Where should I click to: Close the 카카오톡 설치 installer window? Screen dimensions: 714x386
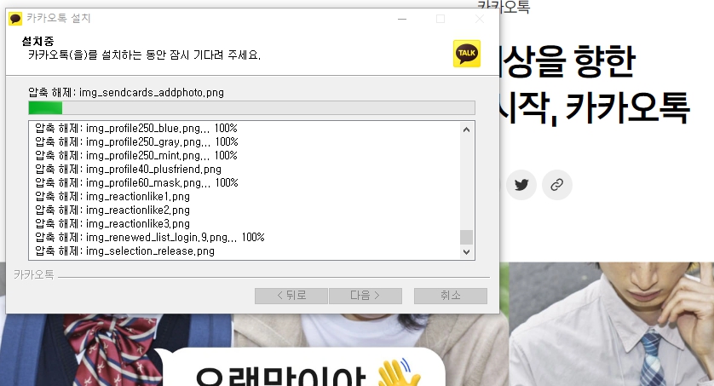480,19
